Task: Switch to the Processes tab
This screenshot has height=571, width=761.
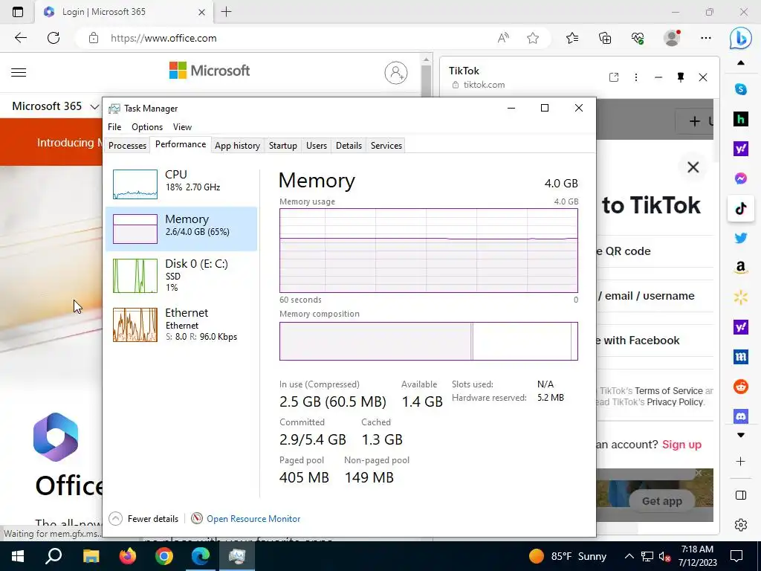Action: click(x=127, y=146)
